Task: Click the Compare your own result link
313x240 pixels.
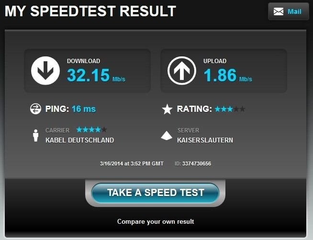Action: tap(156, 221)
